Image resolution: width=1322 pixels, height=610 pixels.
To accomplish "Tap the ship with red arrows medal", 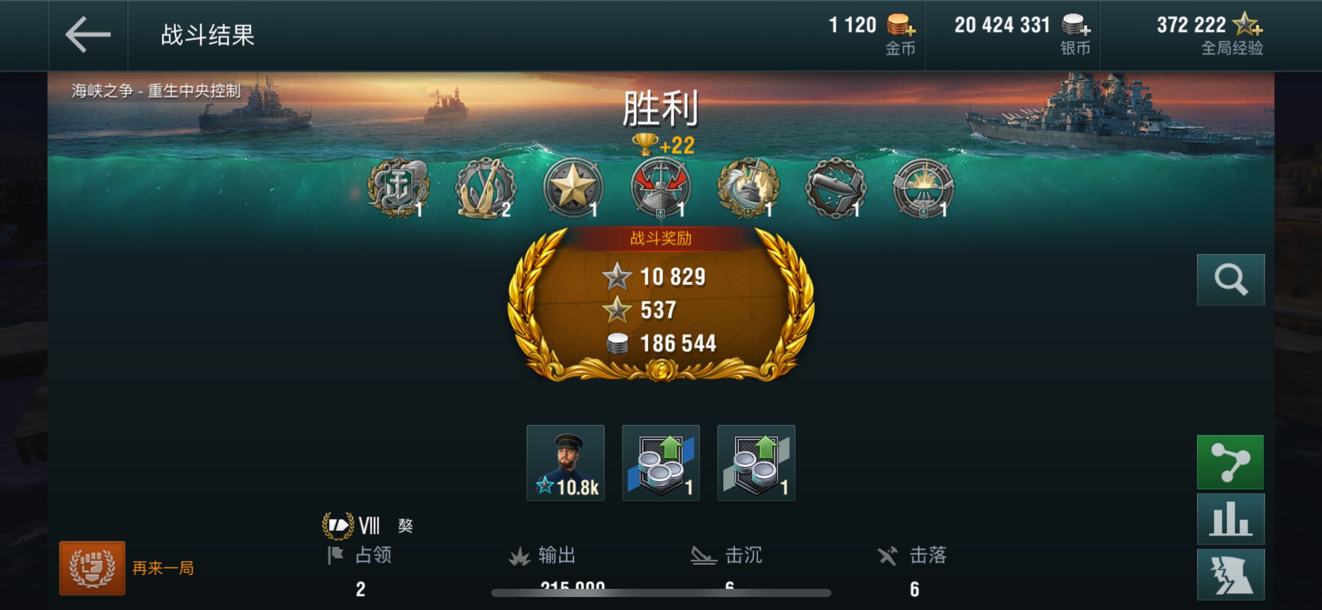I will coord(660,188).
